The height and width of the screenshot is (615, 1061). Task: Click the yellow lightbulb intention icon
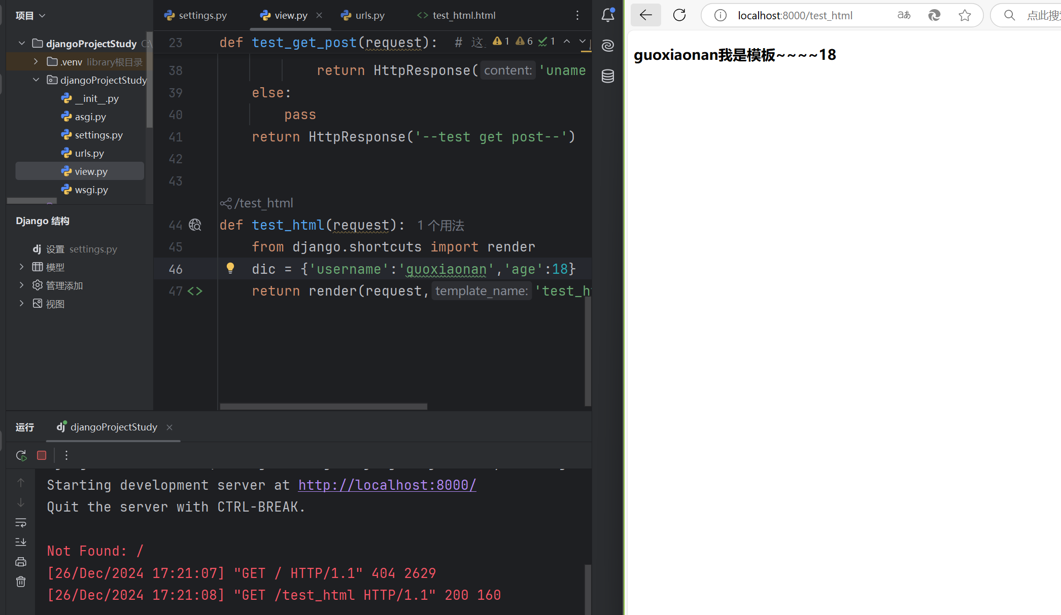point(230,268)
